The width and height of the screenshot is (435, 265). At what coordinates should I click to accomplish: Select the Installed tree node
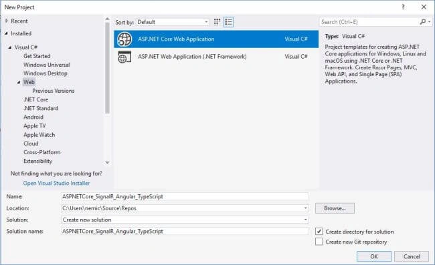pyautogui.click(x=21, y=33)
